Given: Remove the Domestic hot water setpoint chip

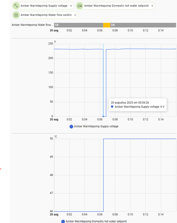Looking at the screenshot, I should (152, 6).
